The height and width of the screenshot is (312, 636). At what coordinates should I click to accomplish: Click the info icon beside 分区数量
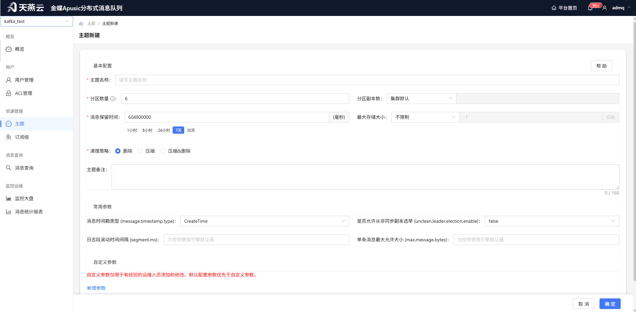113,99
